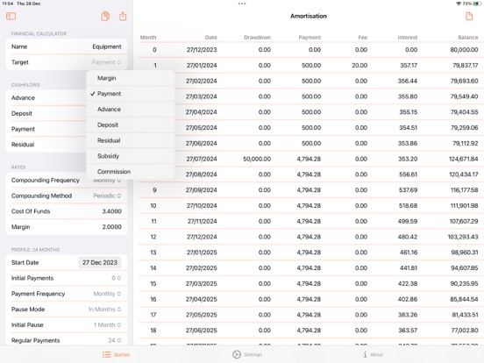Viewport: 484px width, 363px height.
Task: Click the Drawdown column header
Action: [x=257, y=38]
